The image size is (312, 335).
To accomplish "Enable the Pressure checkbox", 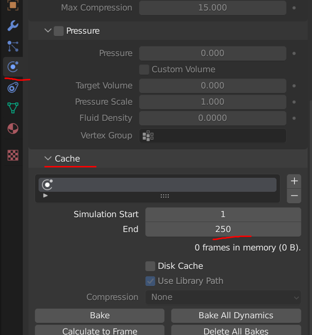I will [59, 31].
